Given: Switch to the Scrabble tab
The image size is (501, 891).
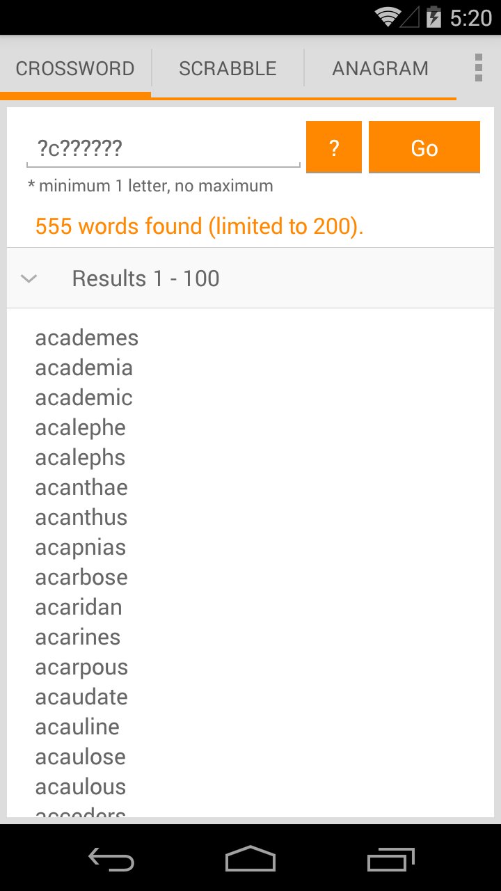Looking at the screenshot, I should (228, 68).
